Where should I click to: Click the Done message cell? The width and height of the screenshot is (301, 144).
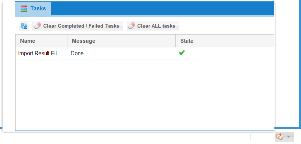[x=77, y=54]
